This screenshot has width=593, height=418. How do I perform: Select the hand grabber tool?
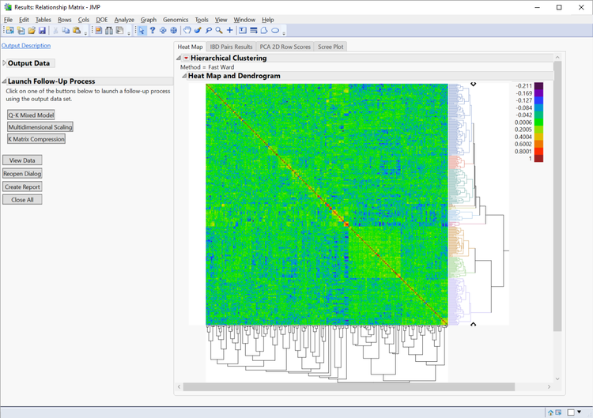[x=187, y=31]
